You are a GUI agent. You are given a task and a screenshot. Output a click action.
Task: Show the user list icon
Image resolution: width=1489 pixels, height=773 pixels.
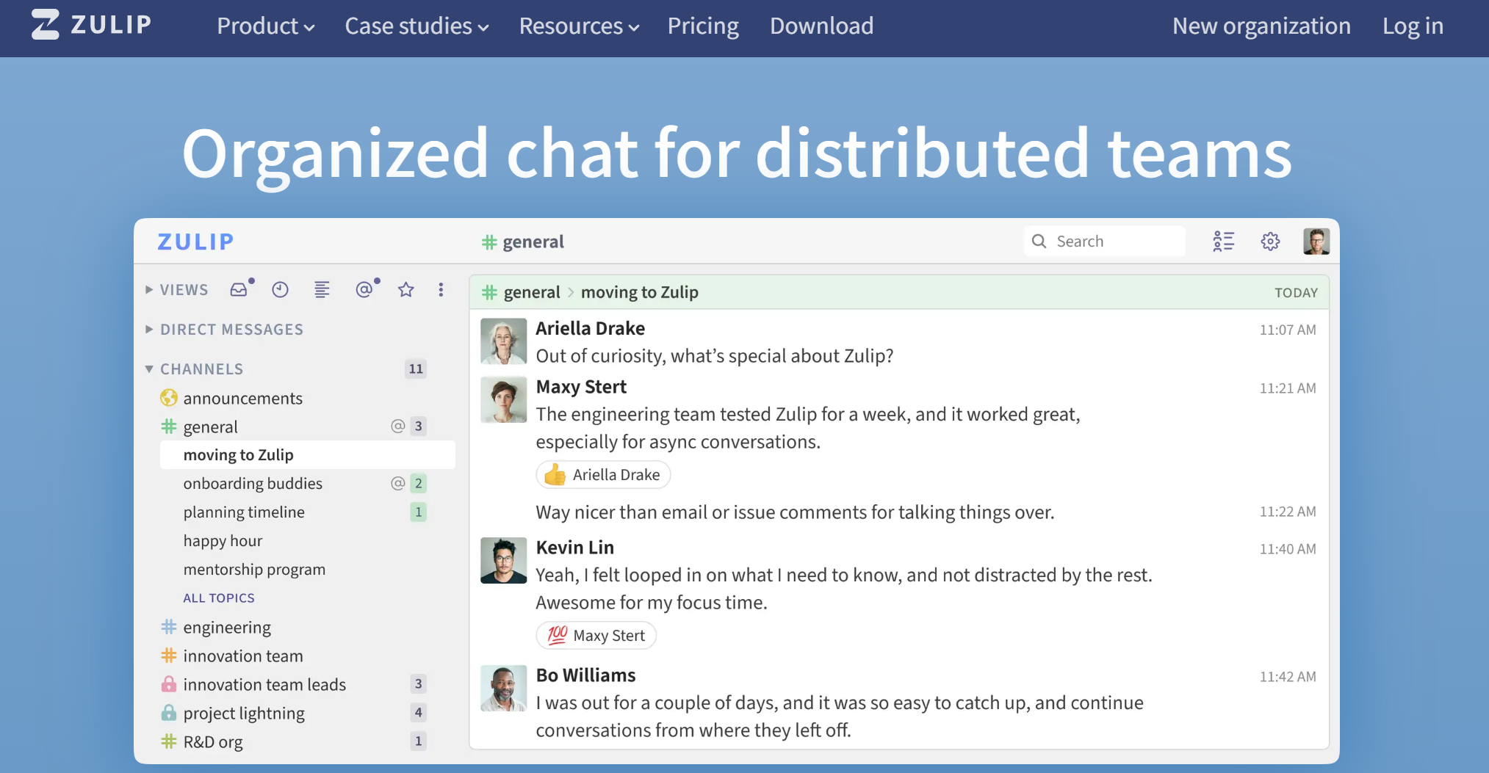pyautogui.click(x=1223, y=241)
